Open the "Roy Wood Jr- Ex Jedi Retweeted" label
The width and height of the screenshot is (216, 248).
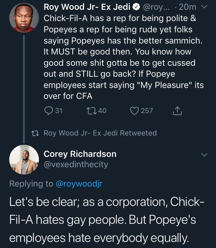(100, 133)
